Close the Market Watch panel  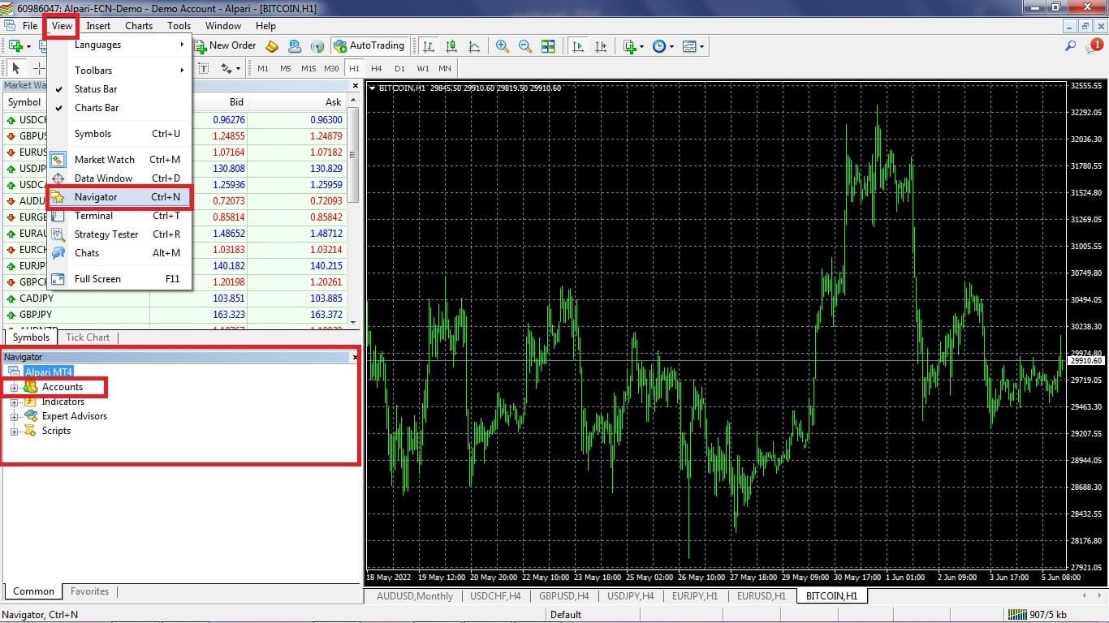(x=355, y=85)
